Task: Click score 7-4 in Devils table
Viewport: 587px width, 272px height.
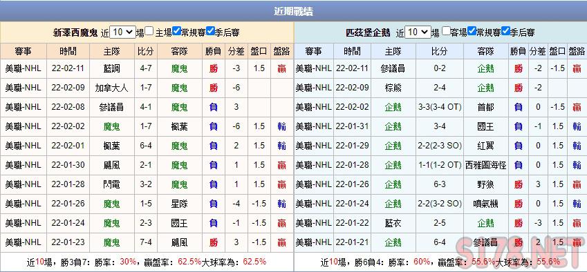Action: (x=146, y=242)
